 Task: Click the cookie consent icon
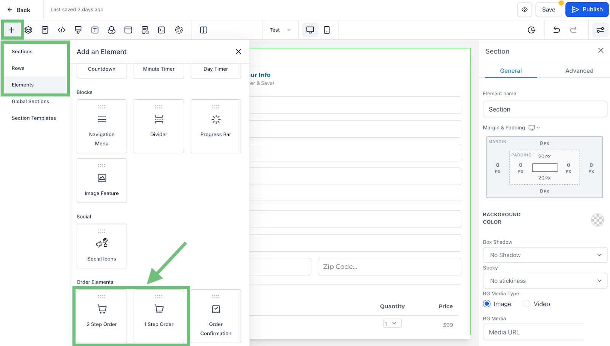(179, 30)
